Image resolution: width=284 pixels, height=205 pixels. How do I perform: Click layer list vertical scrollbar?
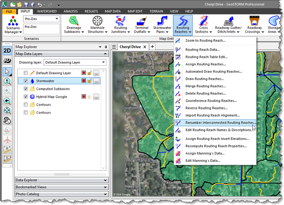click(x=103, y=120)
